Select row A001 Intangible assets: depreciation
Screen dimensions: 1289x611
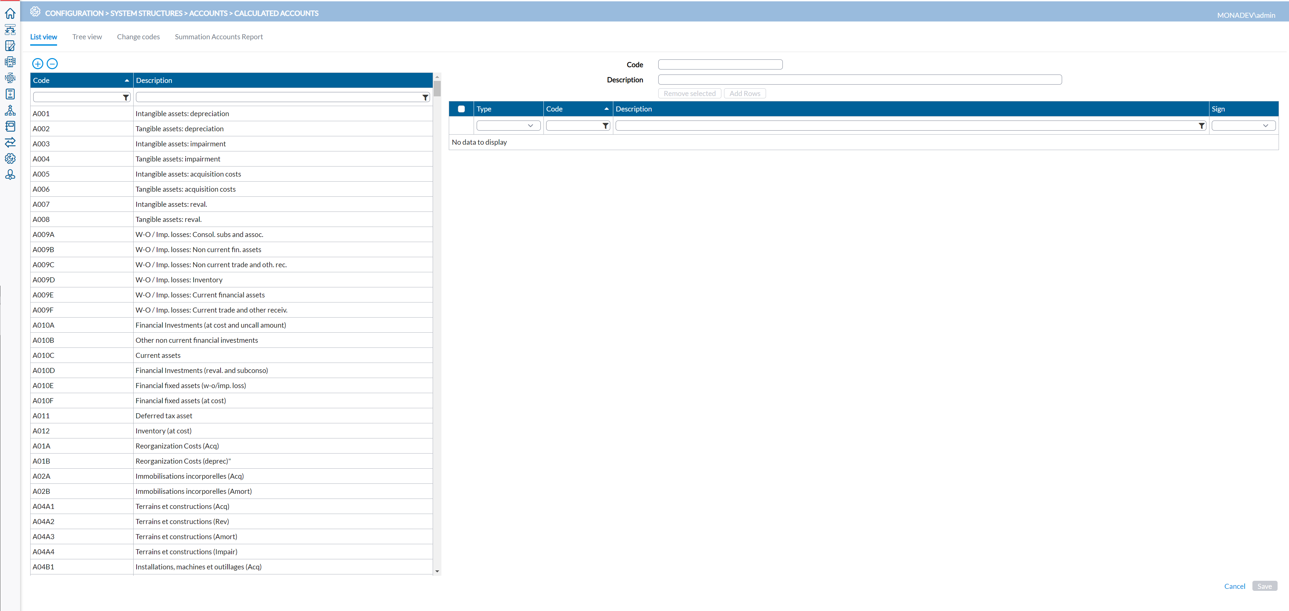(x=232, y=113)
